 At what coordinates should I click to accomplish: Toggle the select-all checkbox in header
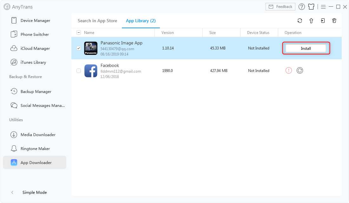pyautogui.click(x=79, y=32)
